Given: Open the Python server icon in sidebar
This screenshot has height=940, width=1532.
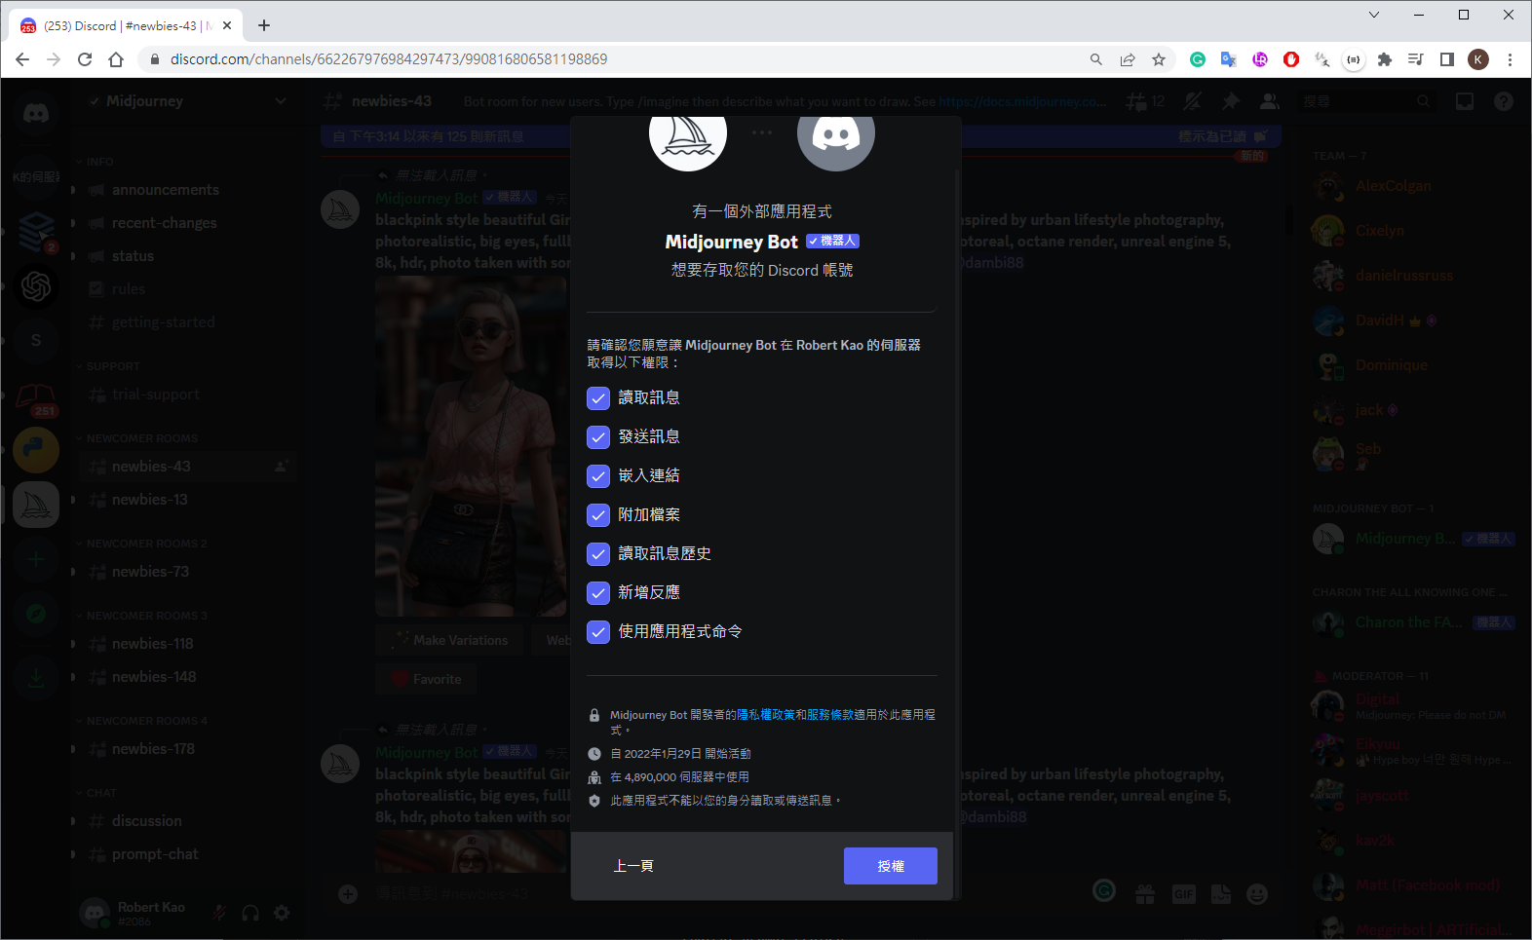Looking at the screenshot, I should coord(36,450).
